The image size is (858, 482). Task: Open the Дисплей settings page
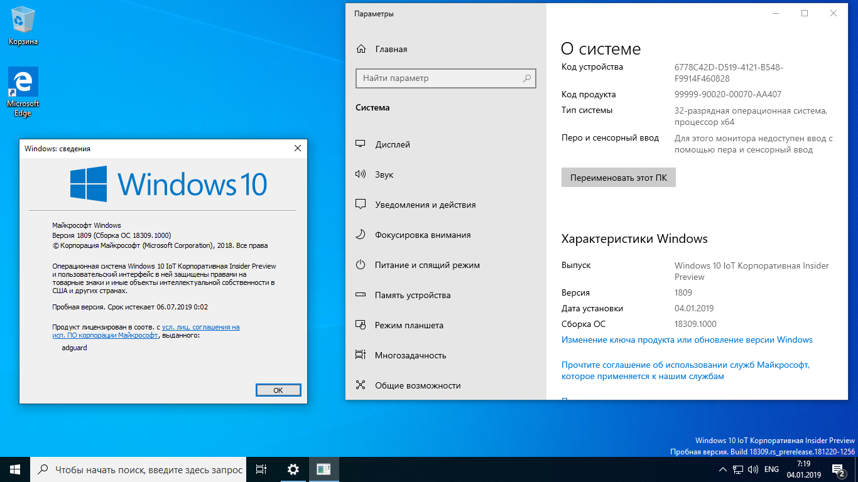click(446, 144)
